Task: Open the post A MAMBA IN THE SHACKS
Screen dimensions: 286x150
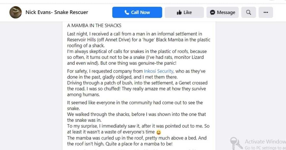Action: (x=94, y=26)
